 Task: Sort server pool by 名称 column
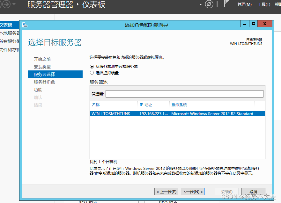pos(96,105)
